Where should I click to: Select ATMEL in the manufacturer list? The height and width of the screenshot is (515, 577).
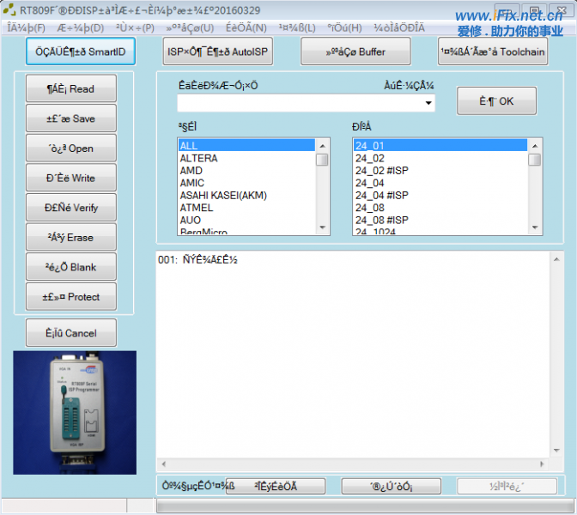pos(197,208)
